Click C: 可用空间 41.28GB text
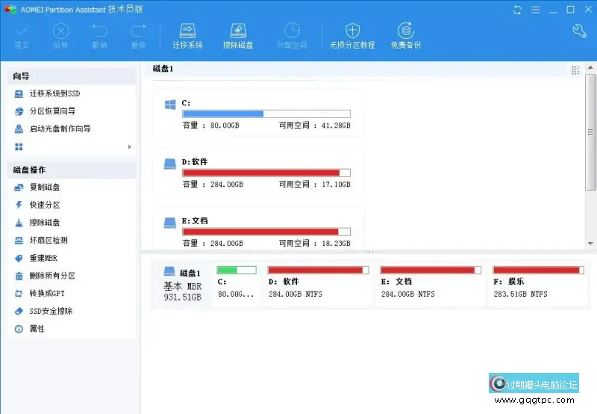Screen dimensions: 597x414 click(x=314, y=126)
